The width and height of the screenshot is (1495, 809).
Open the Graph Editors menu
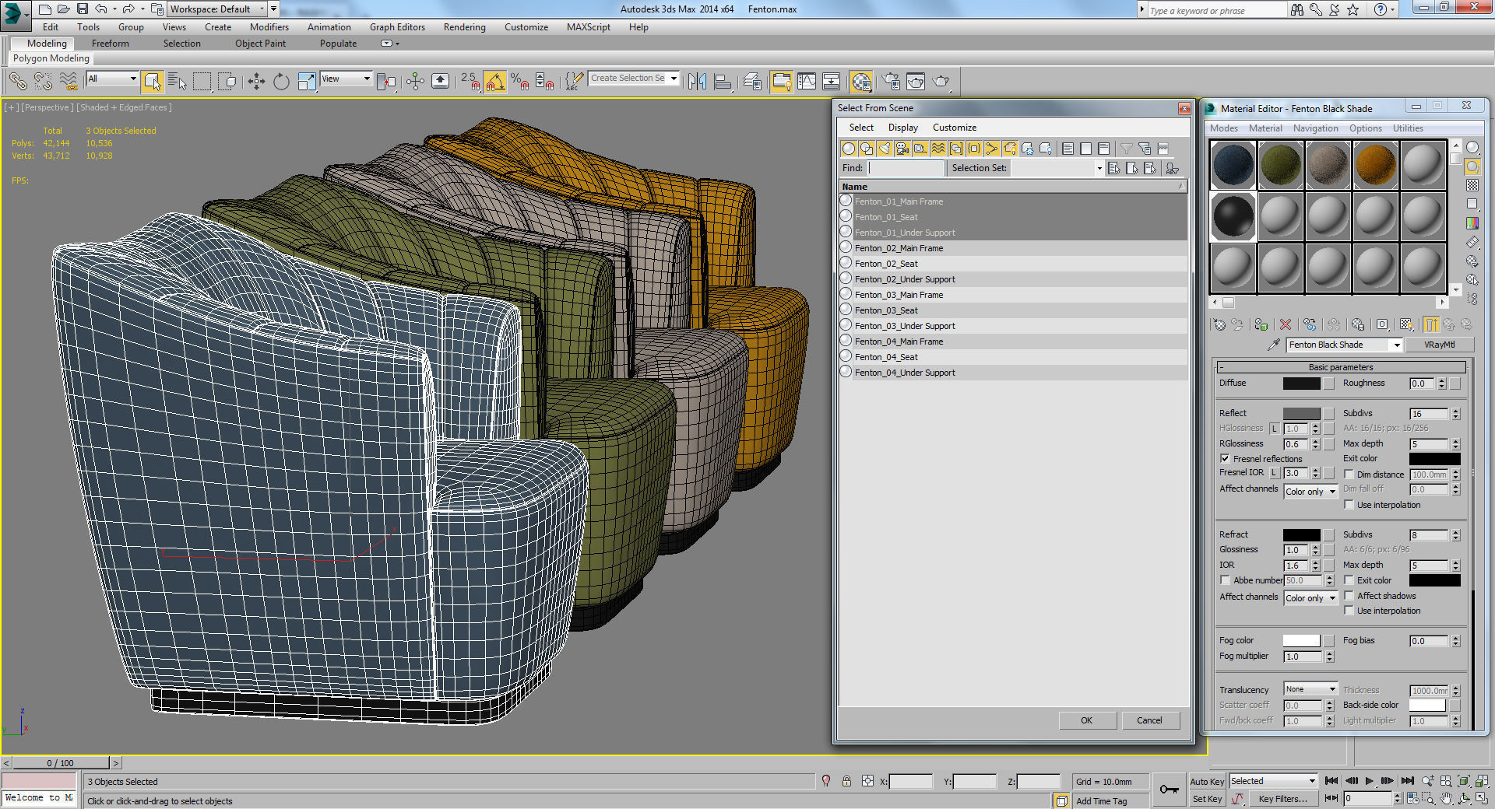(x=397, y=27)
